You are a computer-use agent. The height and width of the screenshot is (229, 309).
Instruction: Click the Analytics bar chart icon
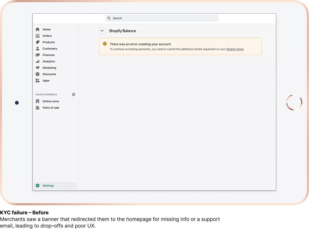point(38,61)
